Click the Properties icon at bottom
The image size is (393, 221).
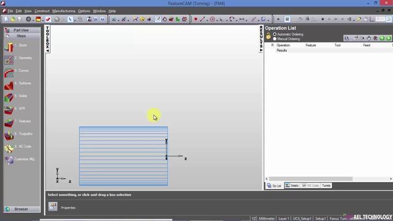coord(53,206)
